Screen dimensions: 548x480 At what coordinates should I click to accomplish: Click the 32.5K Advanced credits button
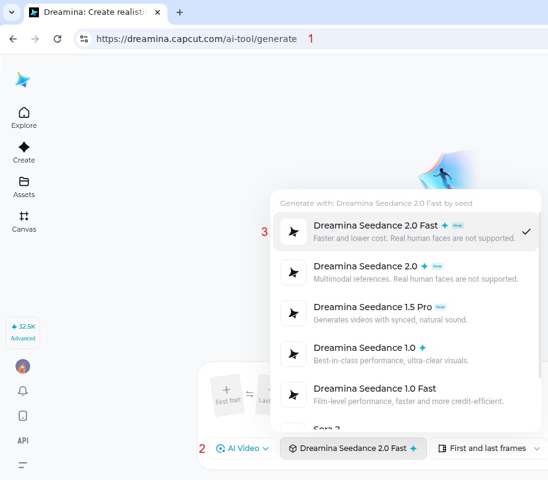(23, 332)
